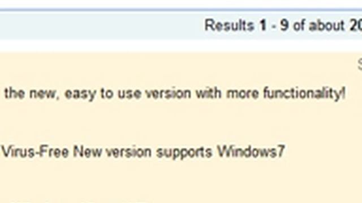Click the words 'New version' in the second ad
The width and height of the screenshot is (362, 203).
(112, 152)
